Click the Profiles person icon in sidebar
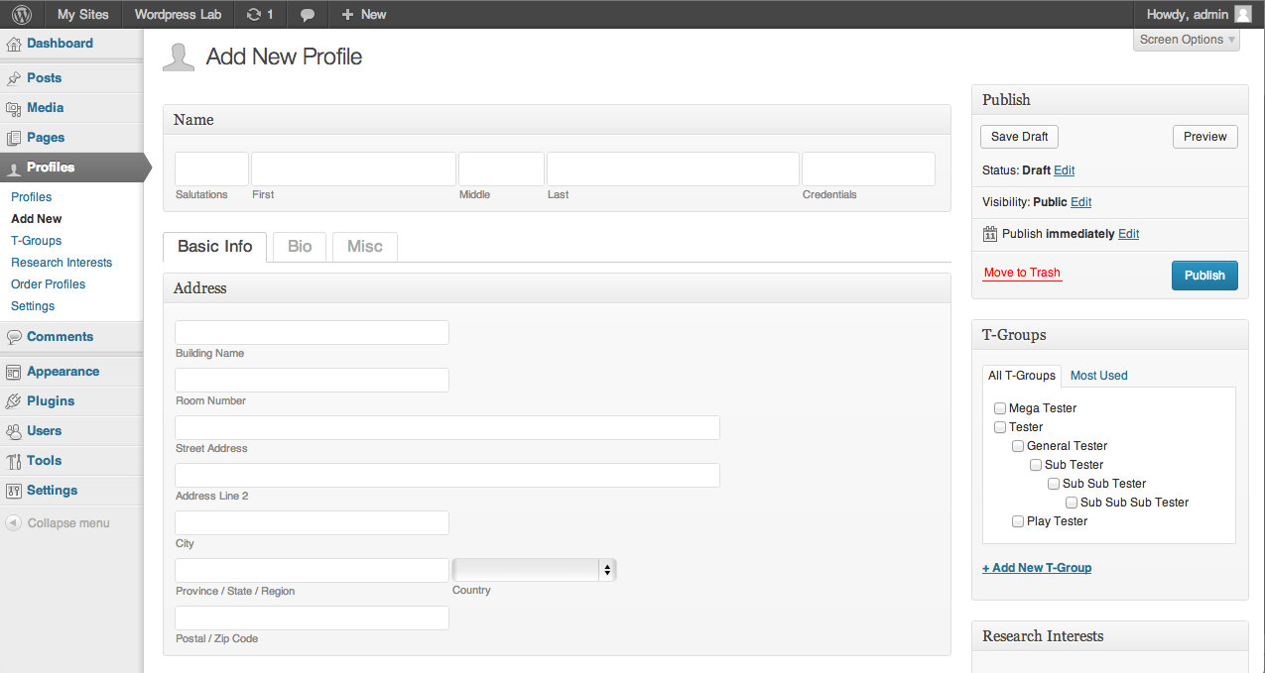The image size is (1265, 673). coord(14,168)
